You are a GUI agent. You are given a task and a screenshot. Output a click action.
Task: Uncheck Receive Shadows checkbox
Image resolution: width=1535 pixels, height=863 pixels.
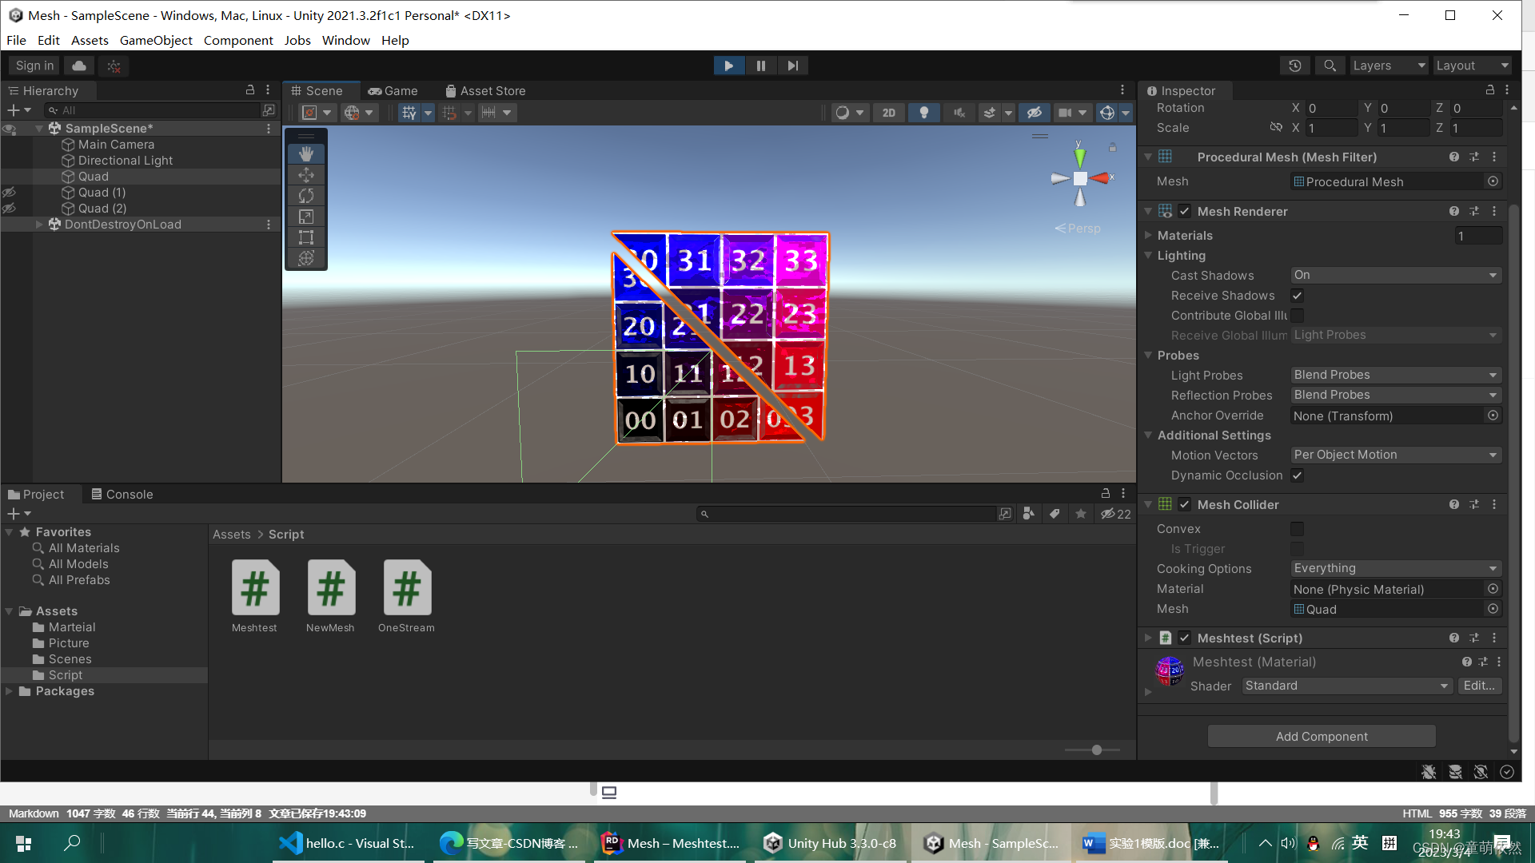pyautogui.click(x=1297, y=296)
